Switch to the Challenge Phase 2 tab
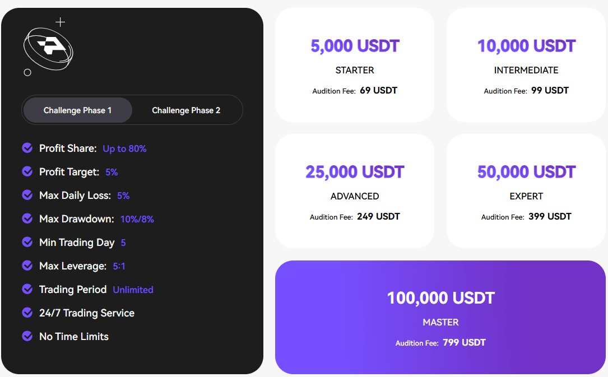Viewport: 608px width, 377px height. pos(186,110)
